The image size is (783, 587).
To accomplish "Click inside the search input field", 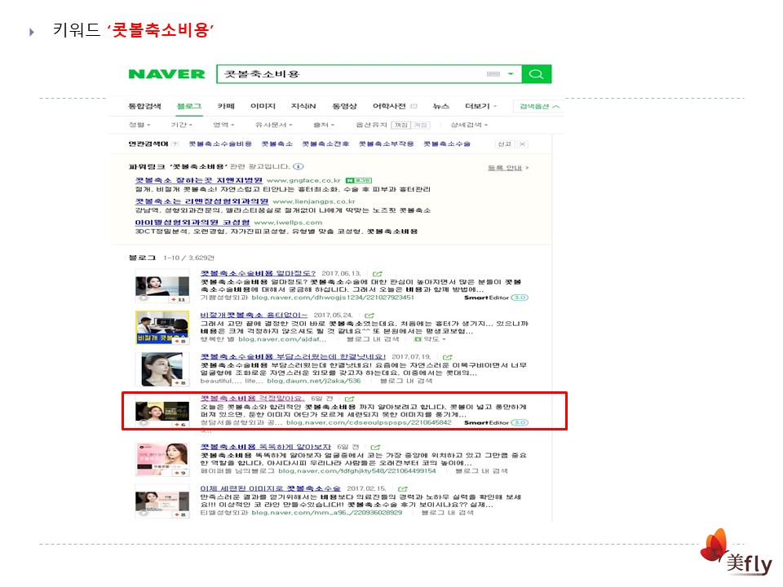I will click(x=351, y=74).
